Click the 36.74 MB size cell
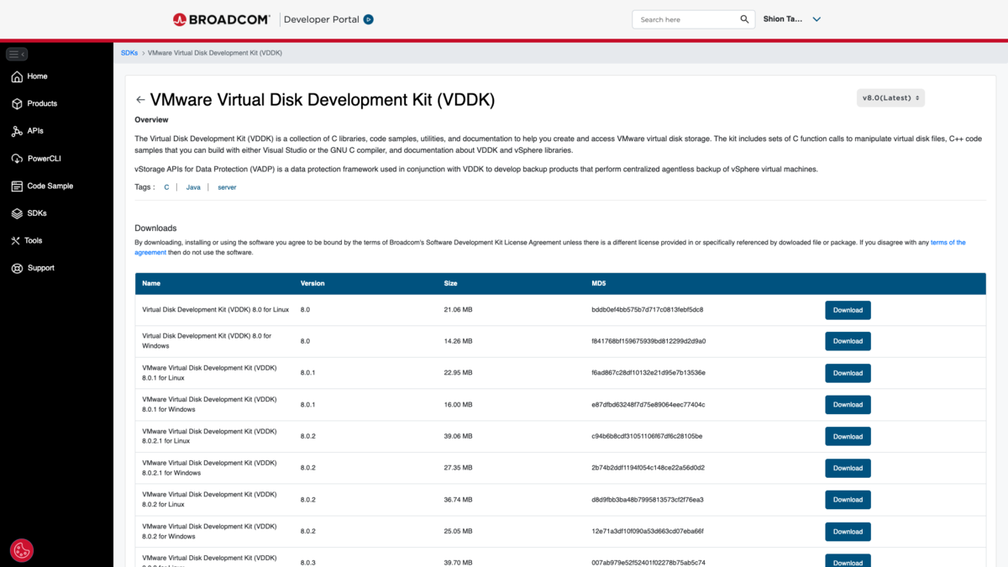This screenshot has height=567, width=1008. pyautogui.click(x=458, y=500)
